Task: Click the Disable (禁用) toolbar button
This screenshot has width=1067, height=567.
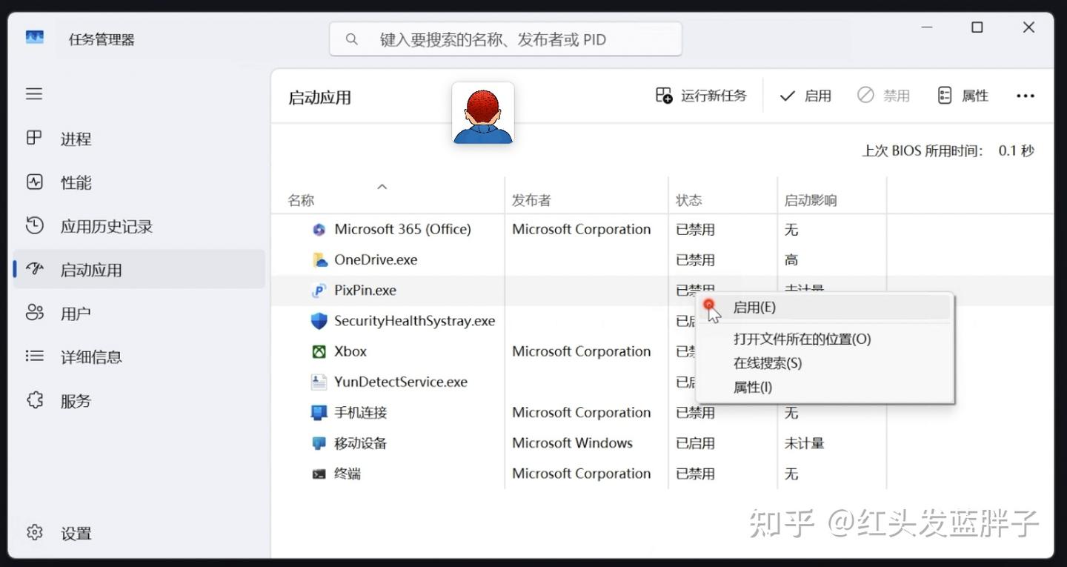Action: (883, 96)
